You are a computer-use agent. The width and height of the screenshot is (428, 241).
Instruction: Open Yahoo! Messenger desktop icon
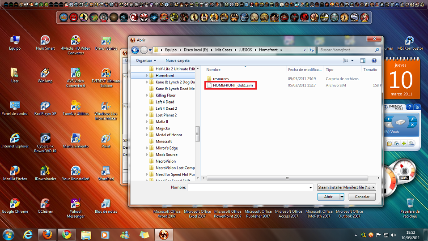tap(76, 208)
